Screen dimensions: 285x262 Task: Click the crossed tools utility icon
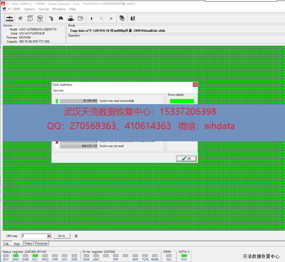[x=20, y=18]
